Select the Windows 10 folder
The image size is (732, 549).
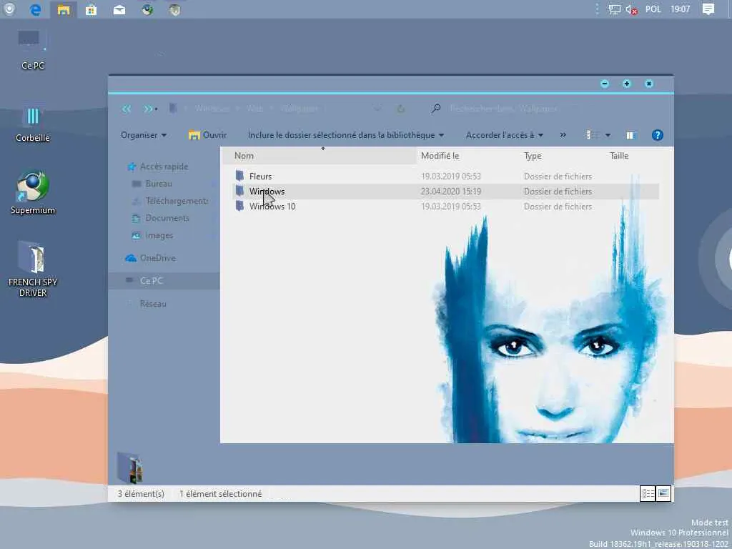[x=272, y=207]
